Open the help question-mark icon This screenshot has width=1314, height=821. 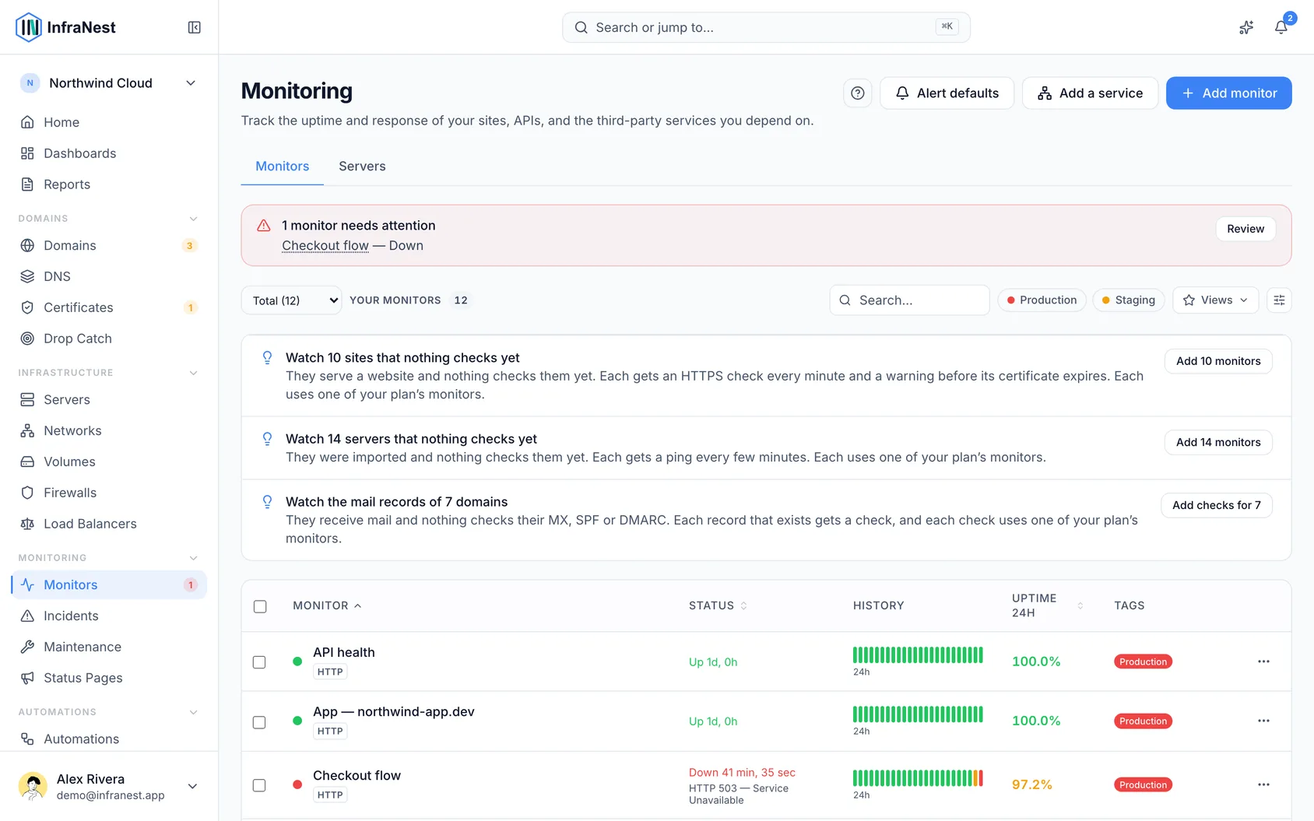click(x=857, y=93)
